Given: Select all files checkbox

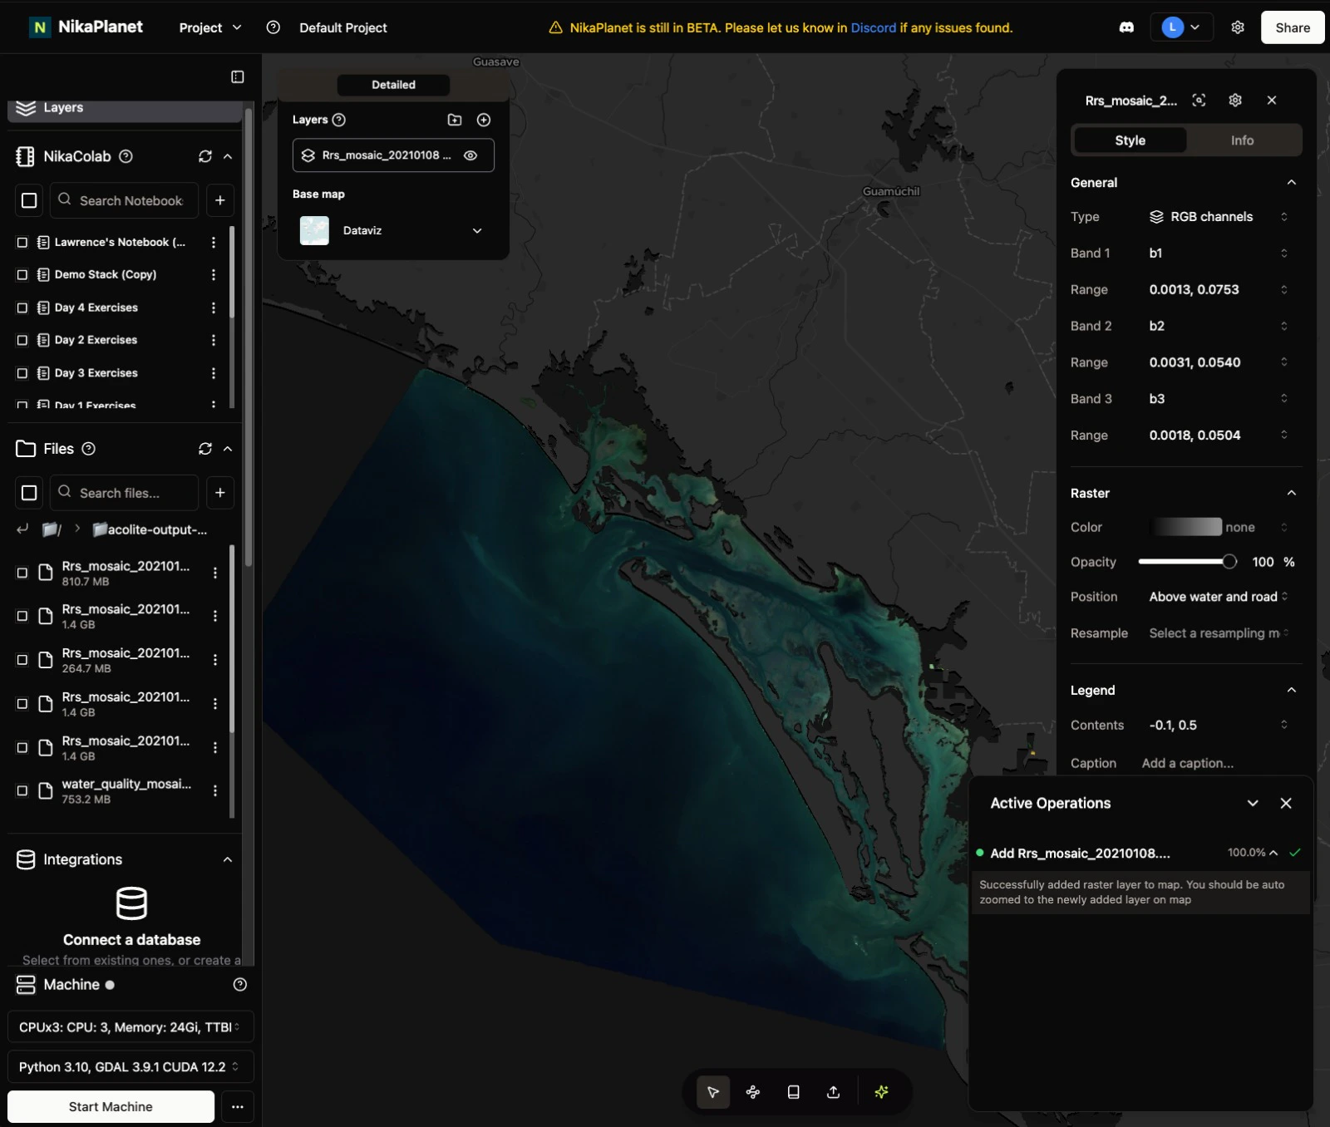Looking at the screenshot, I should point(29,493).
